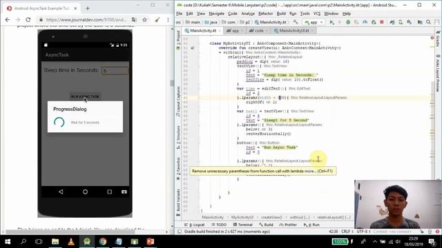Click MyActivityUI in code breadcrumb bar

[242, 218]
